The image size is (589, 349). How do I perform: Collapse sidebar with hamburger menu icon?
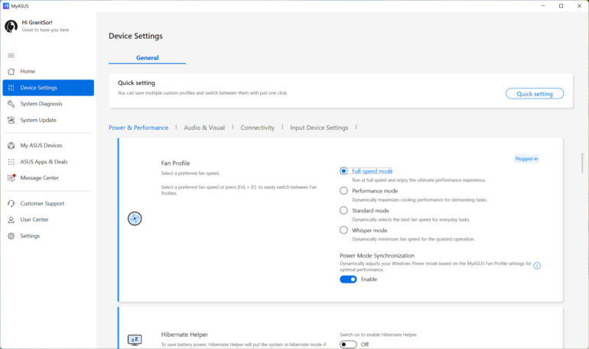pyautogui.click(x=11, y=56)
